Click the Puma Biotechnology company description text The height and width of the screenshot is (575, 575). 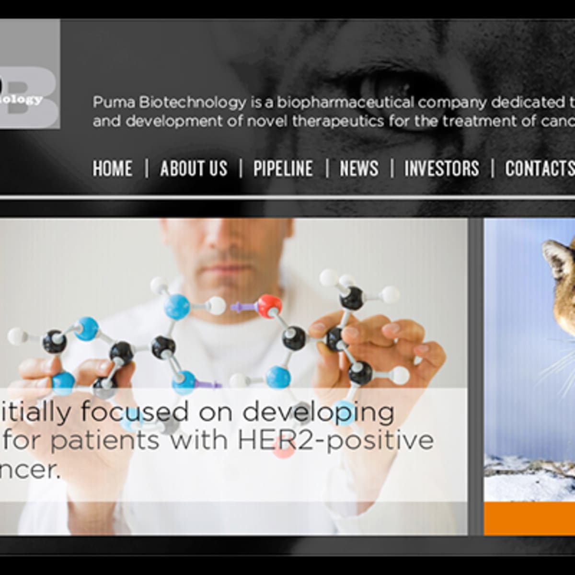tap(334, 112)
